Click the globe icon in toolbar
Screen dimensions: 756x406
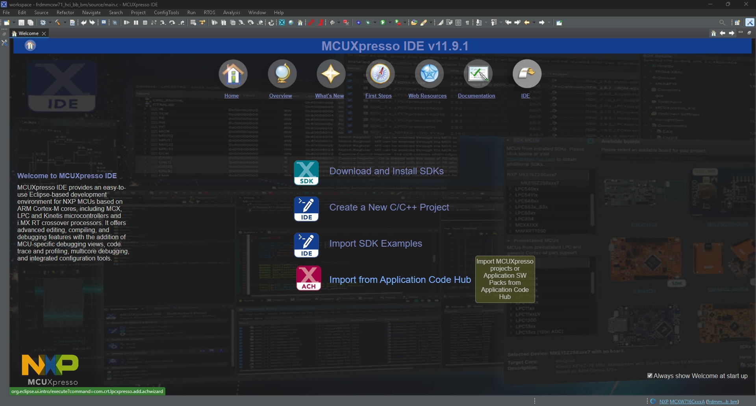(x=291, y=22)
